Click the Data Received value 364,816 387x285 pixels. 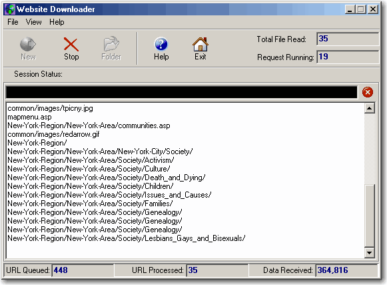[x=332, y=270]
